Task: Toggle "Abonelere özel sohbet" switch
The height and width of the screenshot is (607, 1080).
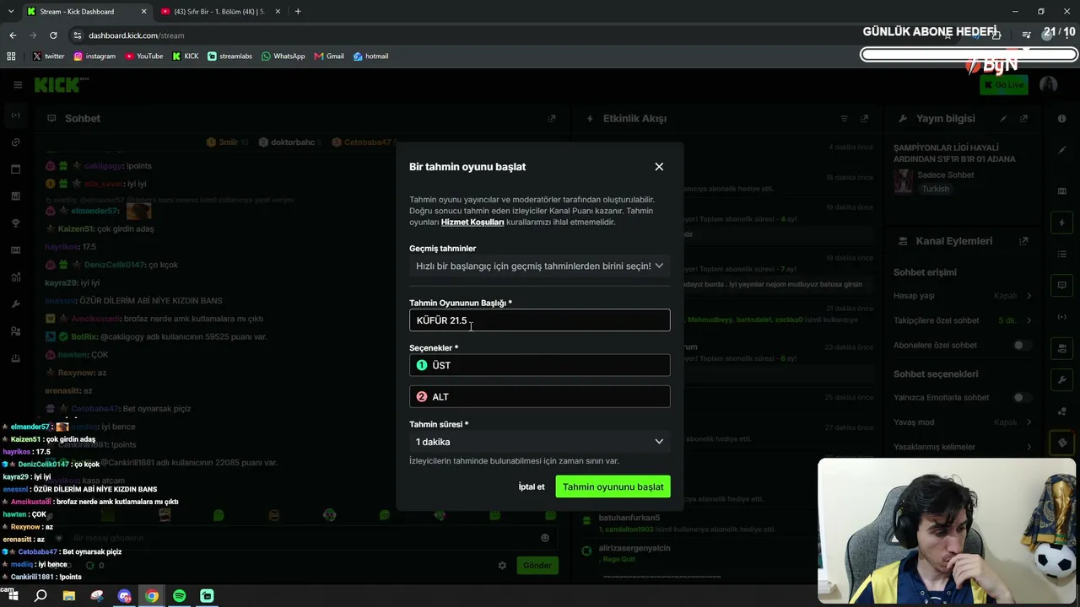Action: (1022, 345)
